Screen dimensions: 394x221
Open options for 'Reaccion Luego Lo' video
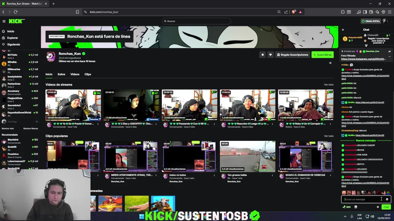272,124
